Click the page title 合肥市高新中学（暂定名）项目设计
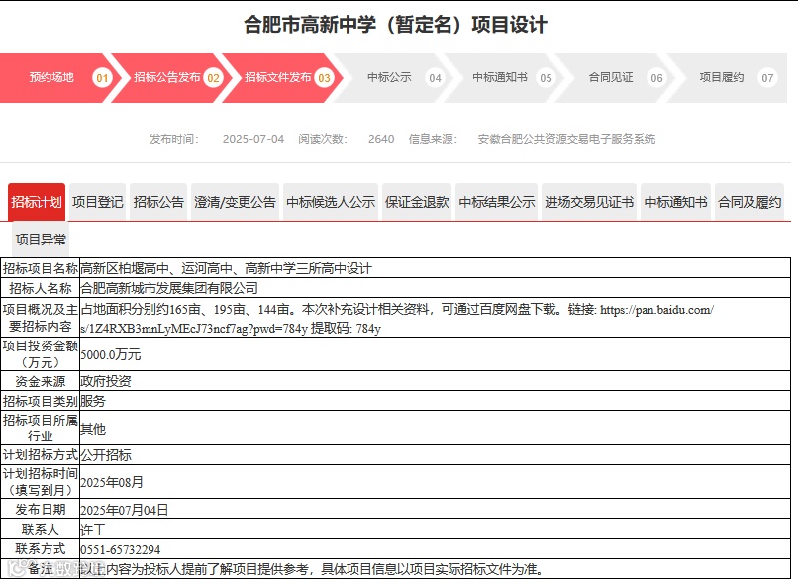The image size is (798, 584). [395, 25]
